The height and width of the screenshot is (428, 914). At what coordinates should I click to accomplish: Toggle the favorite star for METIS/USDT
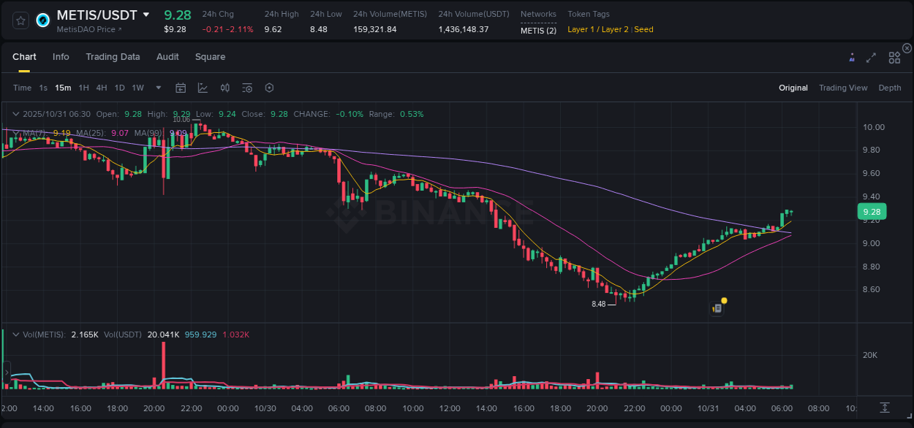20,20
